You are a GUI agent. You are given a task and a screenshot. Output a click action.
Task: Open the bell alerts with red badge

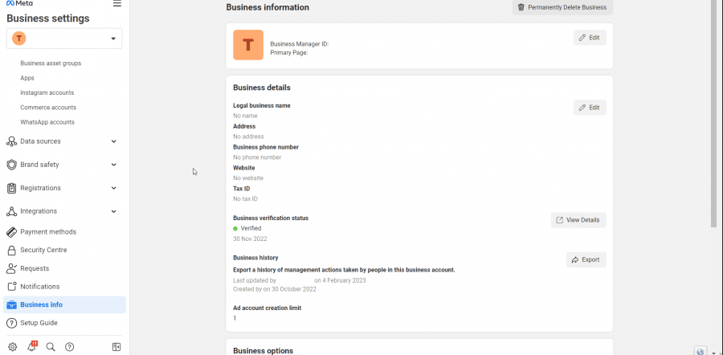coord(32,347)
